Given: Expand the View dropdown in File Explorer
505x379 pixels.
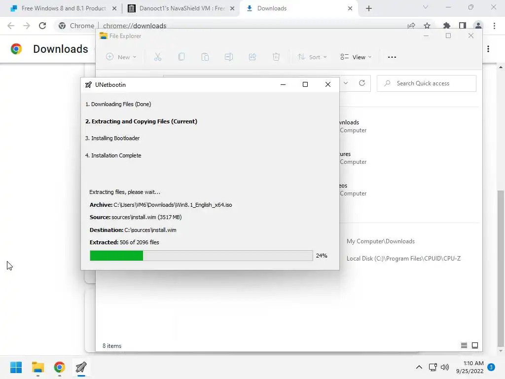Looking at the screenshot, I should coord(356,57).
